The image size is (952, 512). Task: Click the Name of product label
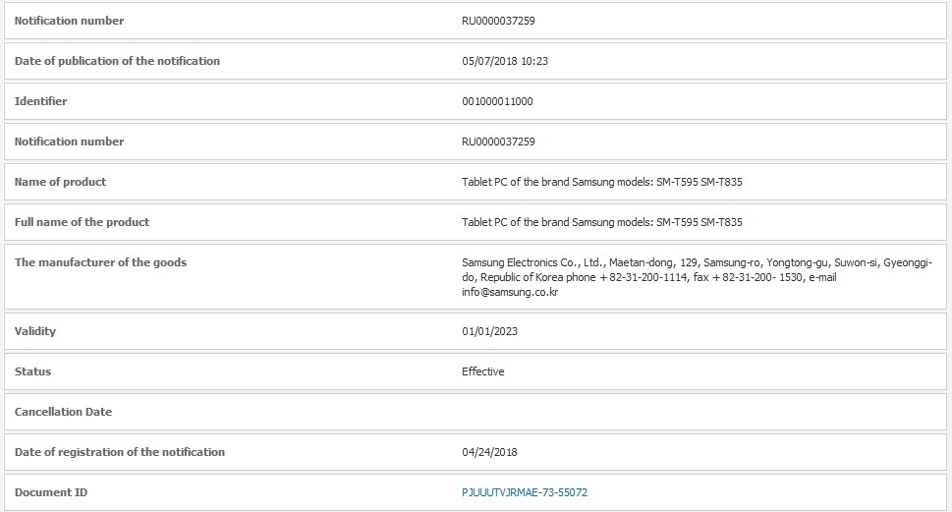(60, 182)
